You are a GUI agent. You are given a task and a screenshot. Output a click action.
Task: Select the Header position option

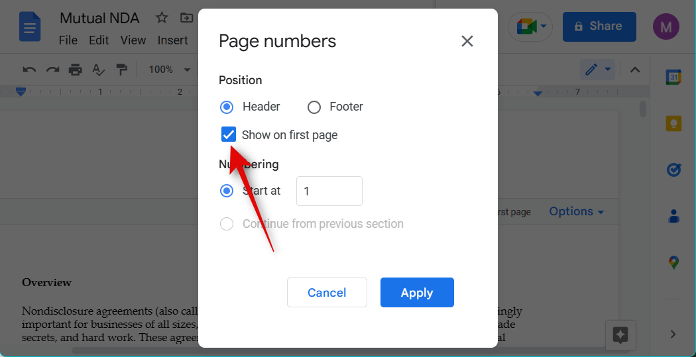tap(227, 107)
